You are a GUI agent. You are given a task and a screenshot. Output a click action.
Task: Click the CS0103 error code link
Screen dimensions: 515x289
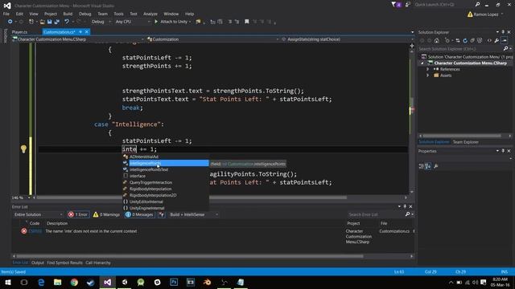[x=35, y=231]
